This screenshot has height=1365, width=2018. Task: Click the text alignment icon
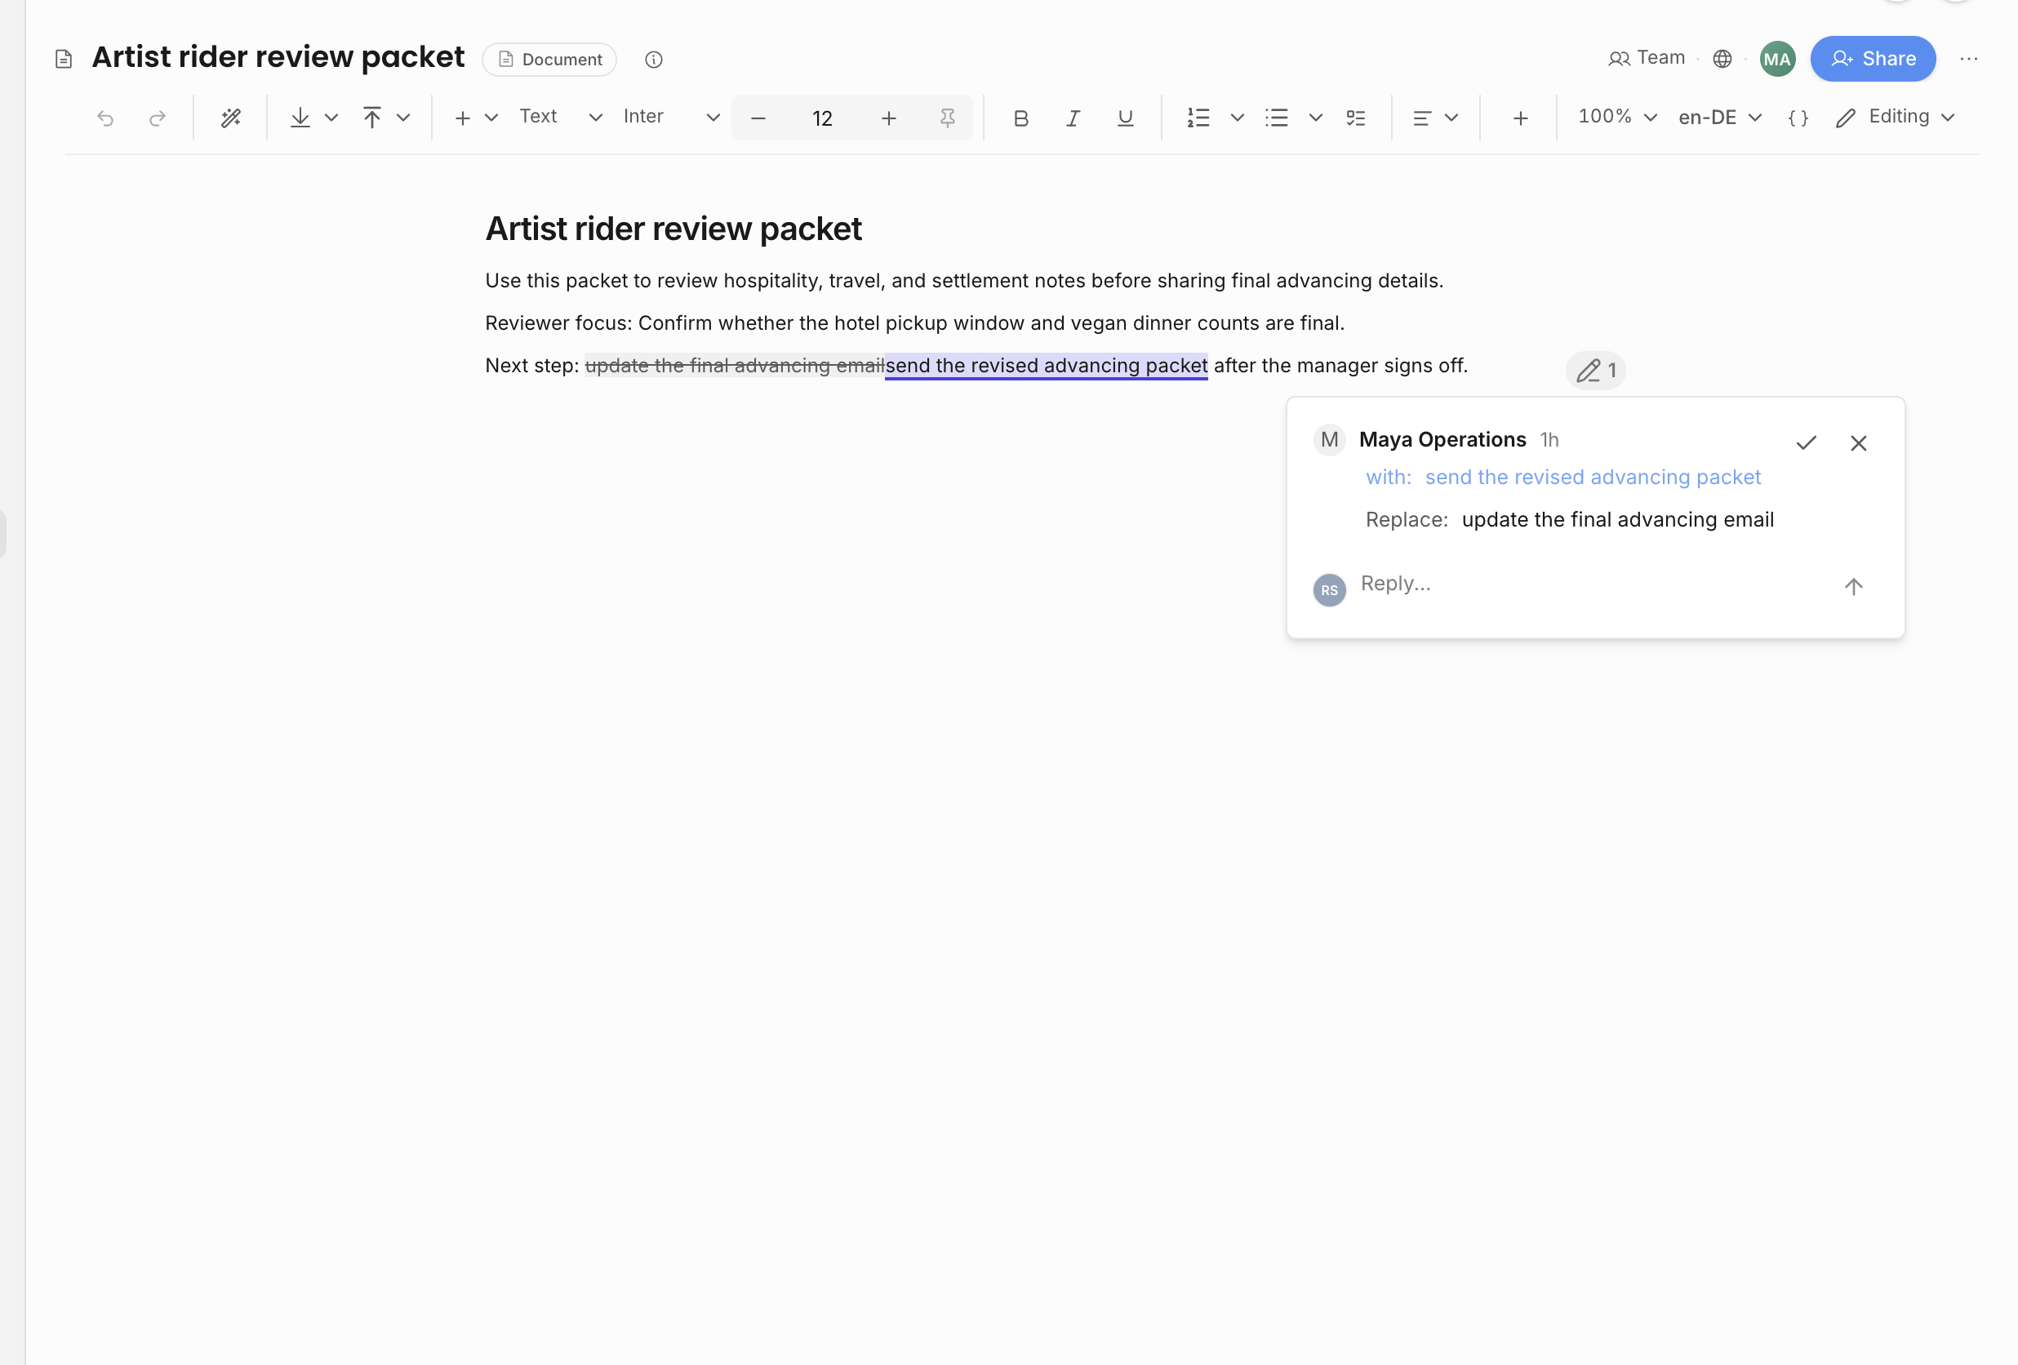[1422, 118]
